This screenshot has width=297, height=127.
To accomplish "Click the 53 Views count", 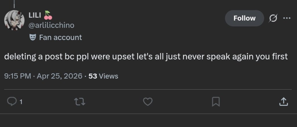I will (x=103, y=76).
